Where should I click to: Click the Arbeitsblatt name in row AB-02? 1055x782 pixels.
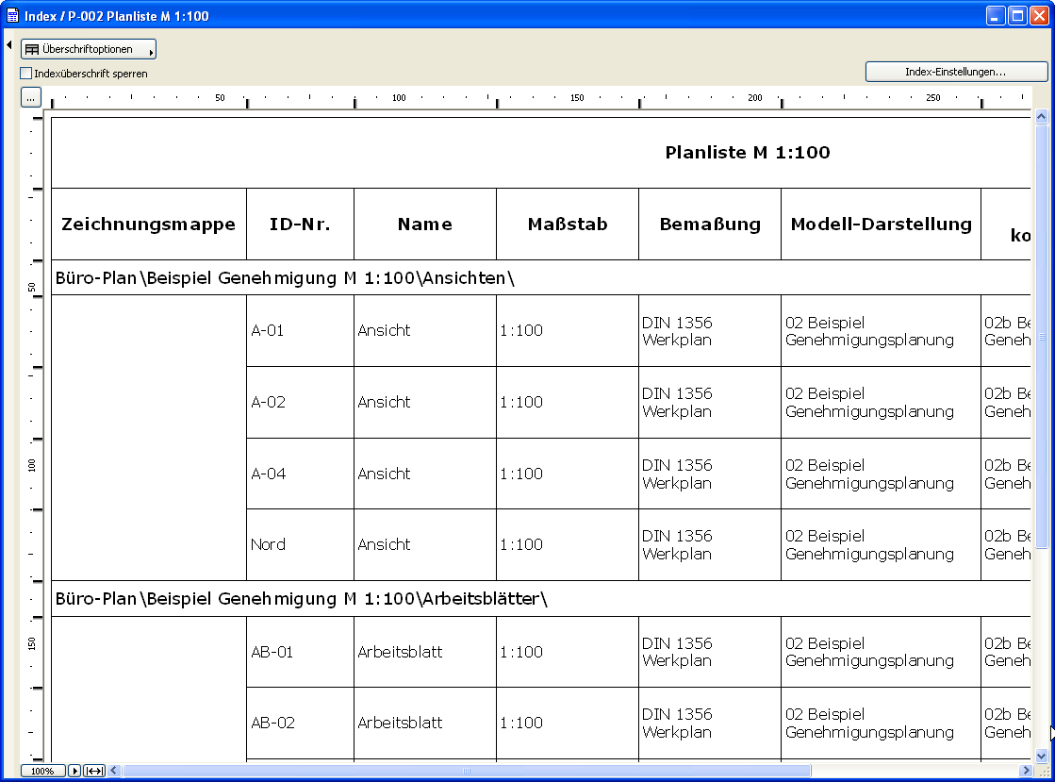pyautogui.click(x=424, y=724)
